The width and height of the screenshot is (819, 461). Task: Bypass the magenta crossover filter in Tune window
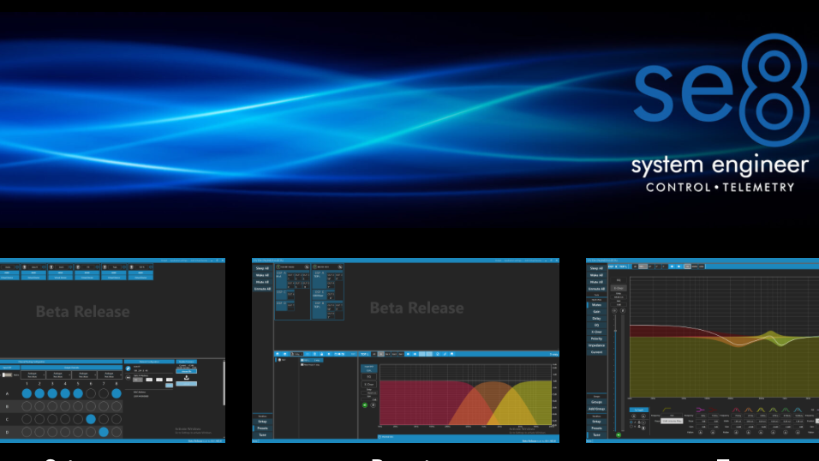click(x=701, y=432)
